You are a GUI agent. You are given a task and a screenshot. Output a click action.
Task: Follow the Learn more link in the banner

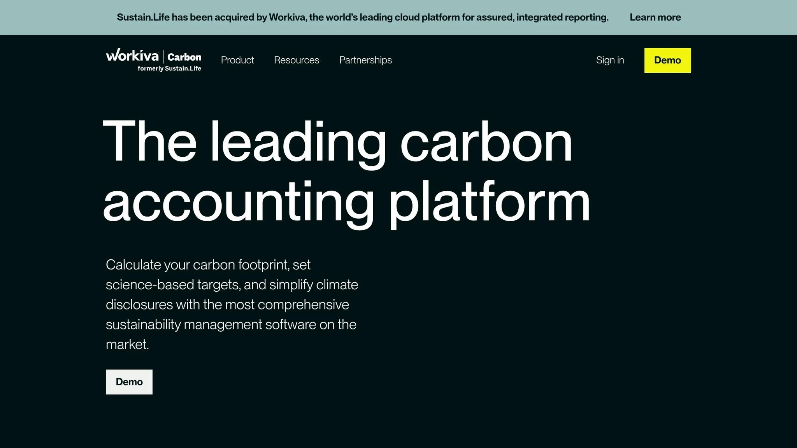[655, 17]
